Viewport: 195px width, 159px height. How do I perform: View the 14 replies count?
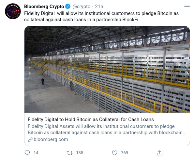point(36,153)
